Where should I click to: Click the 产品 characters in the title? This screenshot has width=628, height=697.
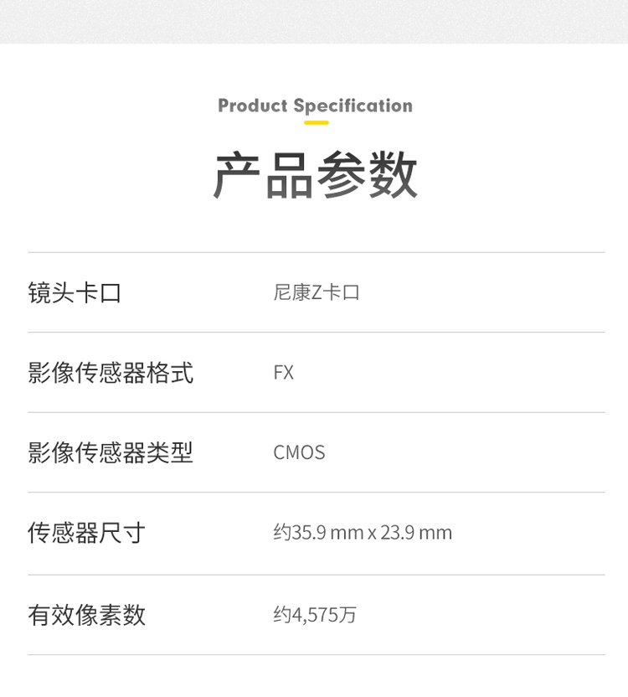coord(263,175)
